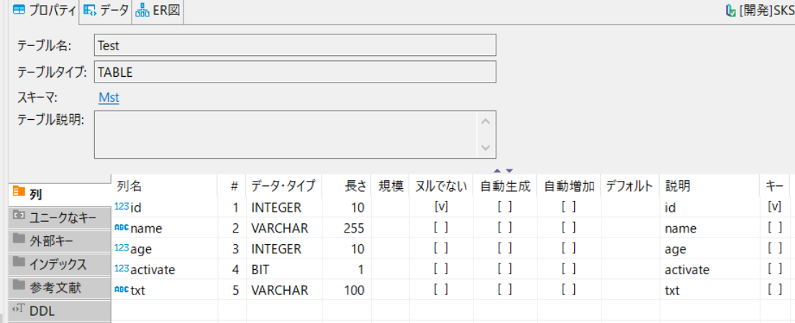The height and width of the screenshot is (323, 795).
Task: Open the ER図 tab
Action: (158, 11)
